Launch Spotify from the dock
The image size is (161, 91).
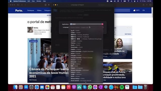122,87
